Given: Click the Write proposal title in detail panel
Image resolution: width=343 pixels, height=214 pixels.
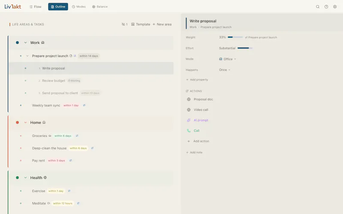Looking at the screenshot, I should (x=203, y=21).
